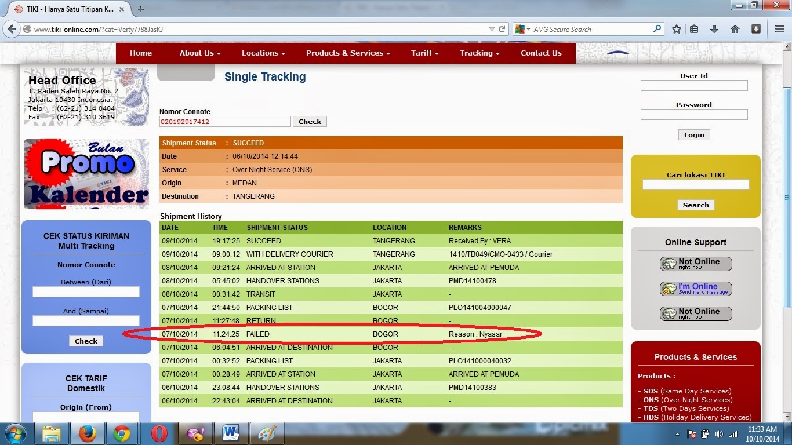The width and height of the screenshot is (792, 445).
Task: Open Paint from the taskbar
Action: pos(267,433)
